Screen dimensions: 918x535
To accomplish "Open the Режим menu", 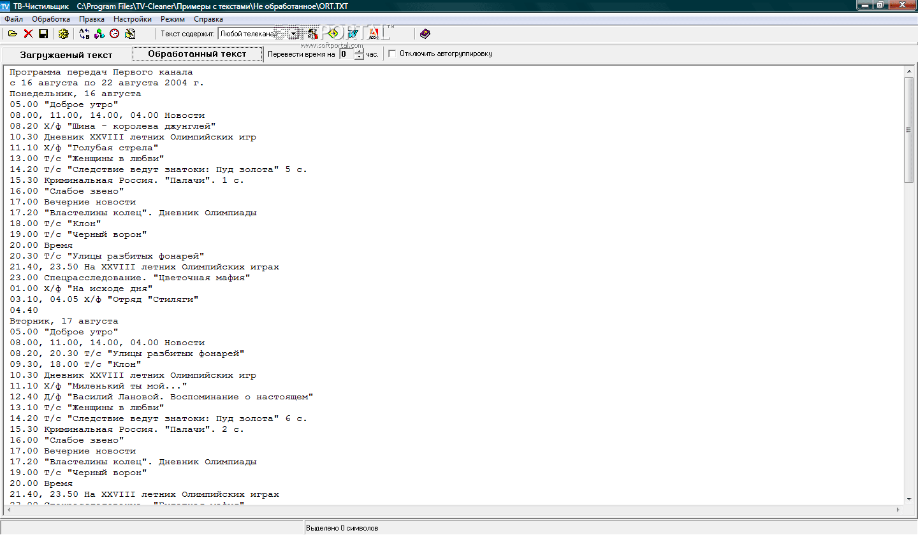I will click(x=173, y=19).
